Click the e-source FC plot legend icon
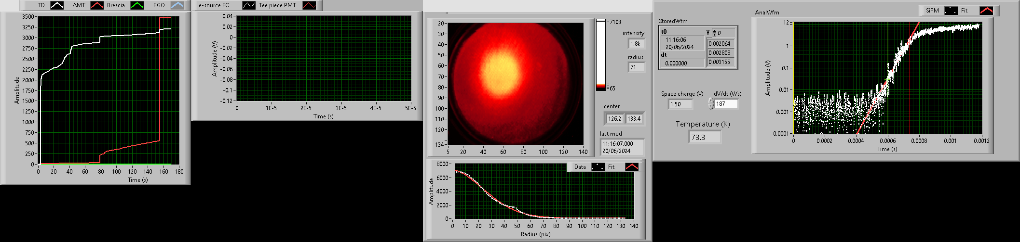This screenshot has height=242, width=1020. coord(249,5)
